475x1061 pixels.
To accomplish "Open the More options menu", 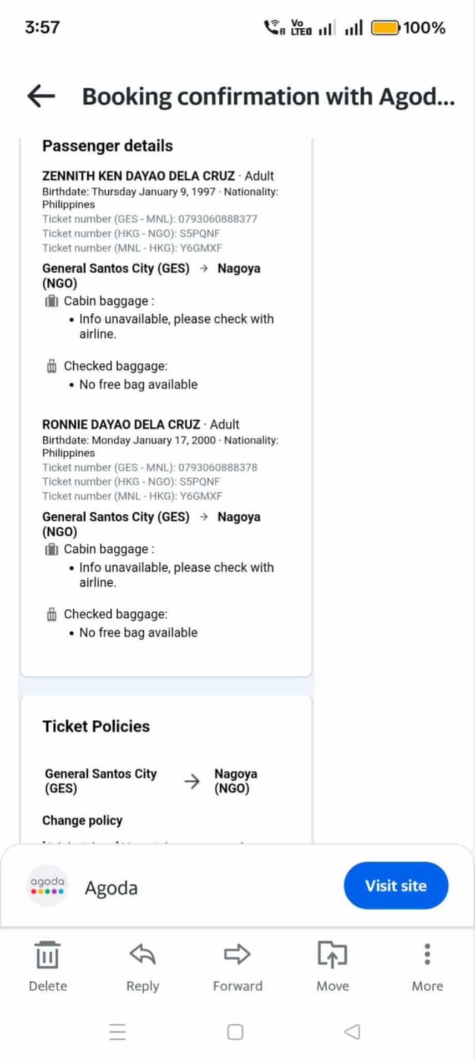I will click(x=427, y=966).
